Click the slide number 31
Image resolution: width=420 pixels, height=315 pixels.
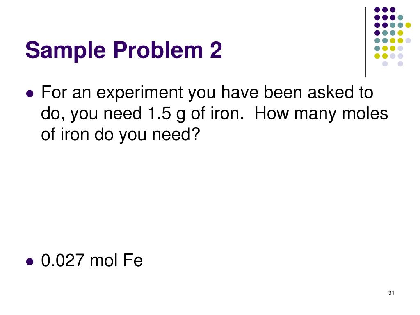(x=391, y=293)
